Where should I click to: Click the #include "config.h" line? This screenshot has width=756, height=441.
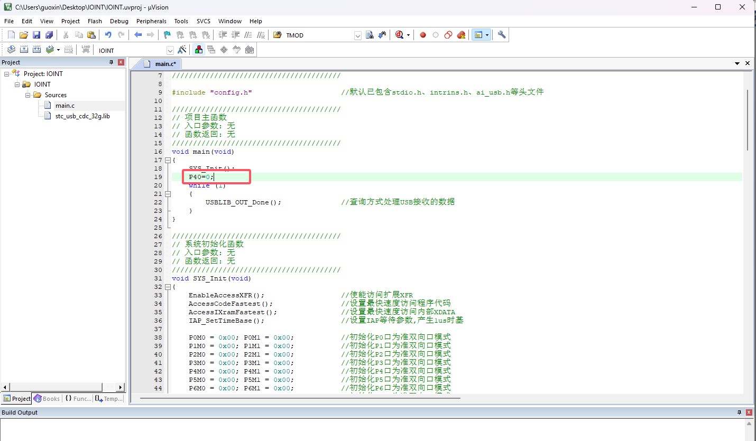point(211,92)
